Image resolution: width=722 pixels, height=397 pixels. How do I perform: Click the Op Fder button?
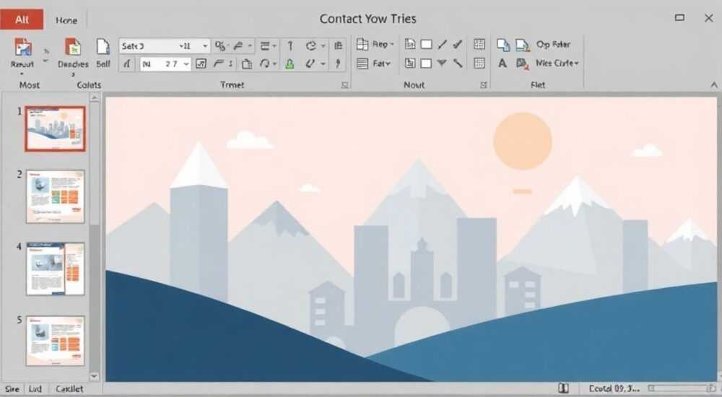[553, 44]
